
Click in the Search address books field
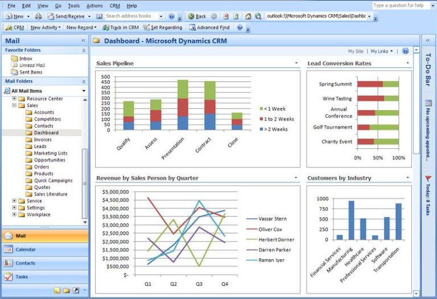[x=130, y=16]
